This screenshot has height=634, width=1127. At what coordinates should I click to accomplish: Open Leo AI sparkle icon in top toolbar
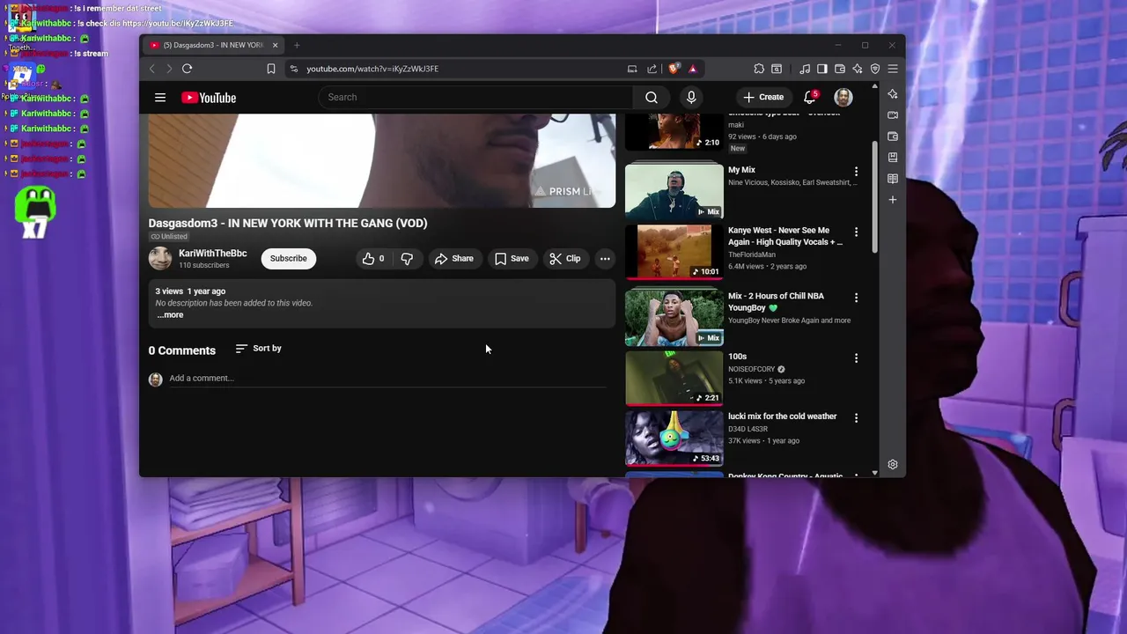(x=858, y=69)
